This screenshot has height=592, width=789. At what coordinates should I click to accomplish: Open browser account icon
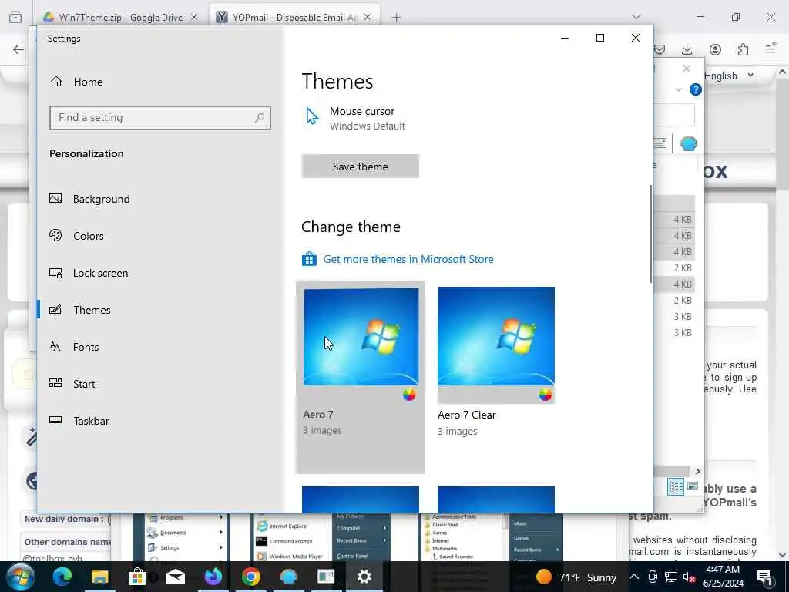[715, 49]
